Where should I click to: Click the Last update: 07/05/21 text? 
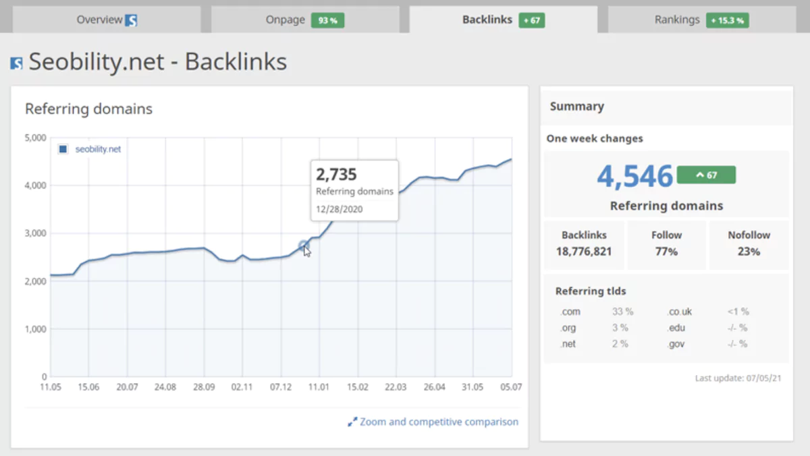[x=738, y=378]
